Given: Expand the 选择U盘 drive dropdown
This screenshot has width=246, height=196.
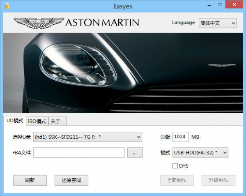Looking at the screenshot, I should (x=87, y=137).
